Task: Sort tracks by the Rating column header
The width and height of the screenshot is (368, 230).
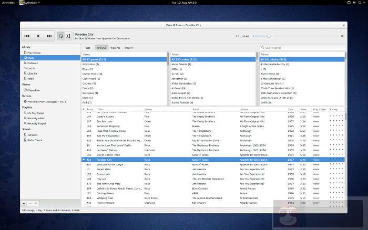Action: [x=336, y=110]
